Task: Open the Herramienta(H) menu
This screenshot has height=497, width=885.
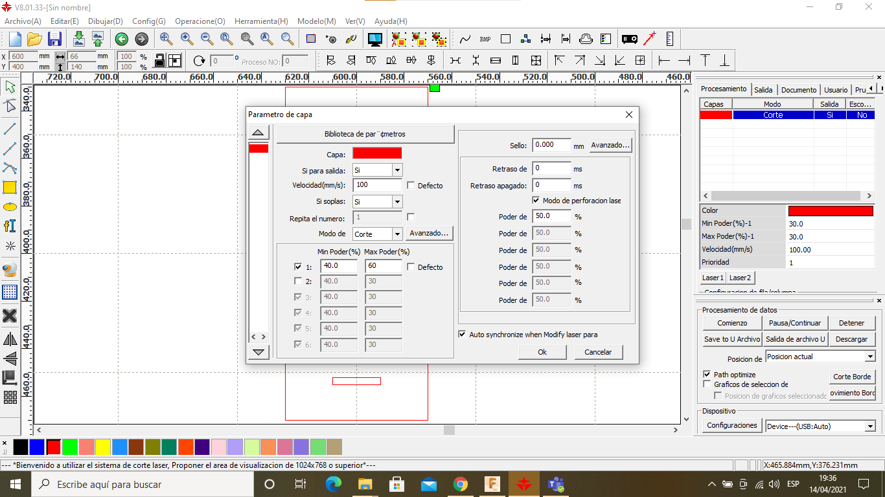Action: [x=261, y=21]
